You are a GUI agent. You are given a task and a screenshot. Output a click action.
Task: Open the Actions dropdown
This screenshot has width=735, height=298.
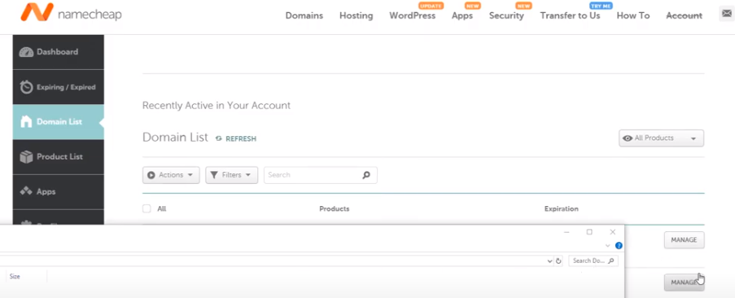(x=171, y=175)
